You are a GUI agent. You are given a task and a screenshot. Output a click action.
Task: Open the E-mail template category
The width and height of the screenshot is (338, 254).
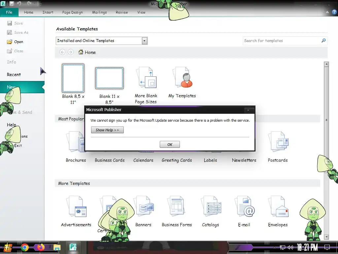[245, 206]
